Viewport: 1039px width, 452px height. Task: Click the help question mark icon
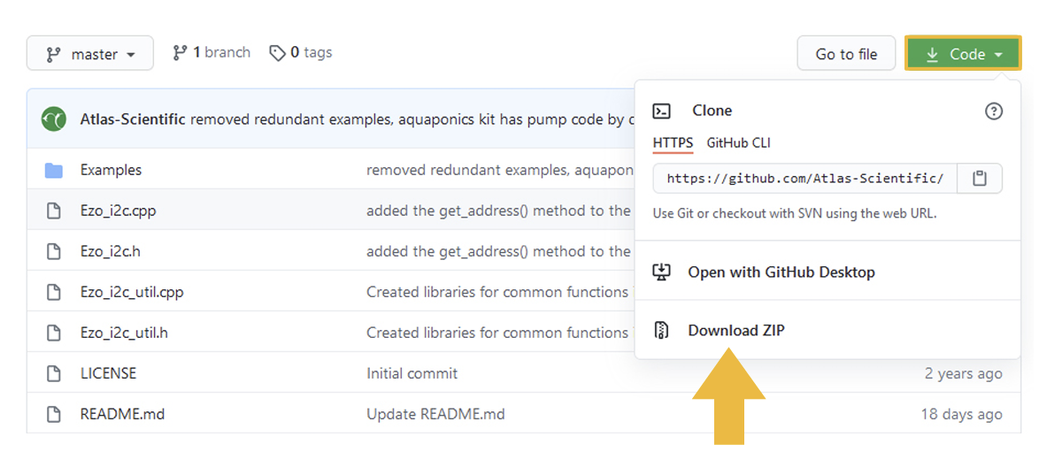(993, 111)
